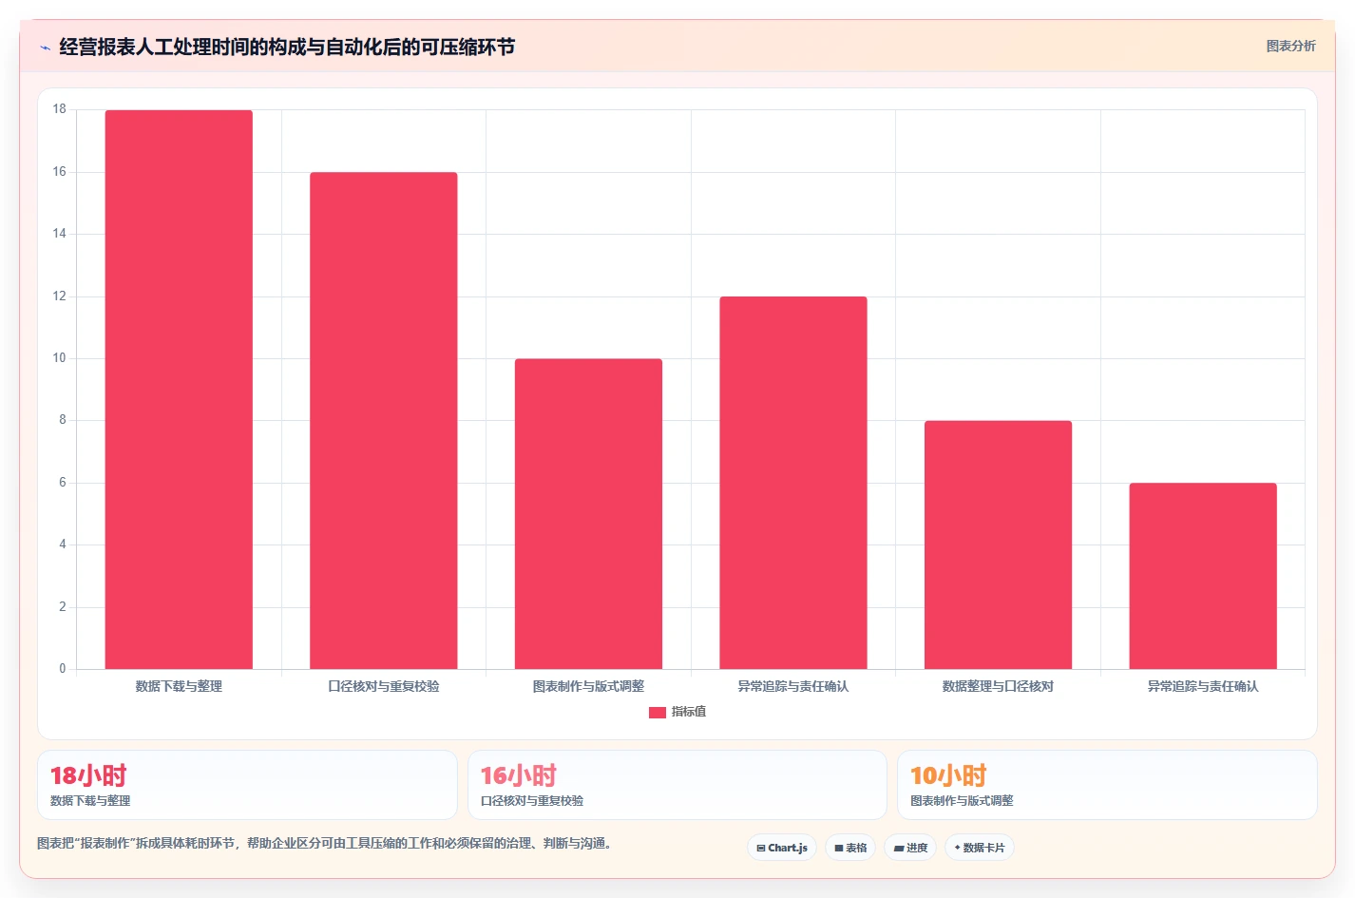This screenshot has width=1355, height=898.
Task: Click the x-axis label 图表制作与版式调整
Action: coord(588,686)
